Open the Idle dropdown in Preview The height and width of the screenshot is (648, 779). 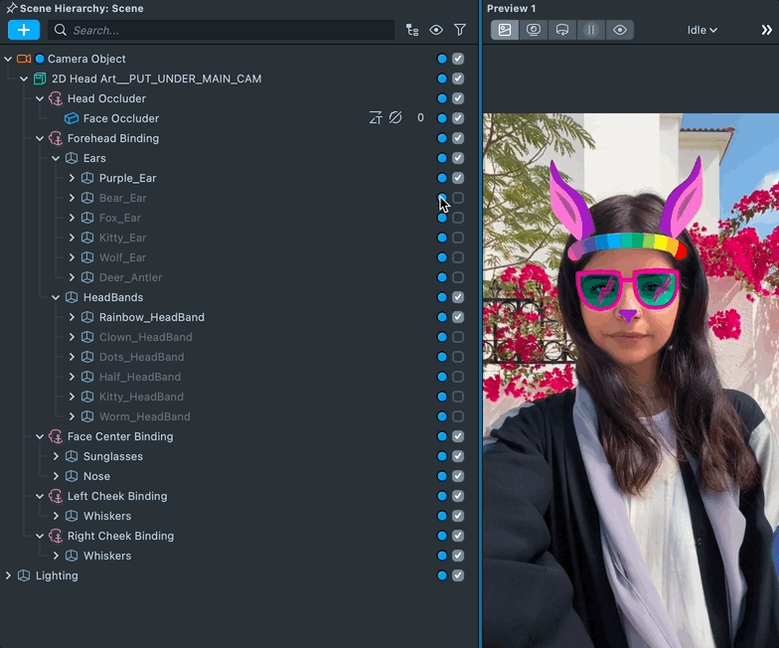pyautogui.click(x=701, y=30)
